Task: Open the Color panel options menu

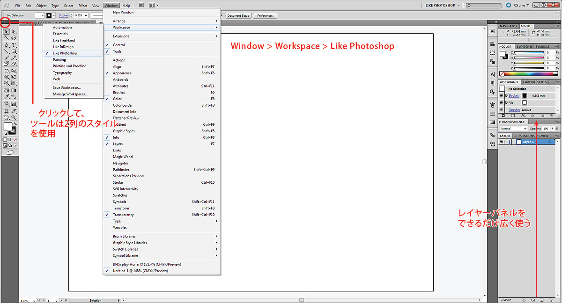Action: pyautogui.click(x=557, y=46)
